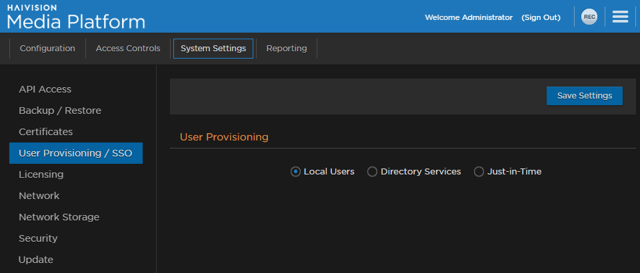Open the Access Controls tab

[x=128, y=49]
